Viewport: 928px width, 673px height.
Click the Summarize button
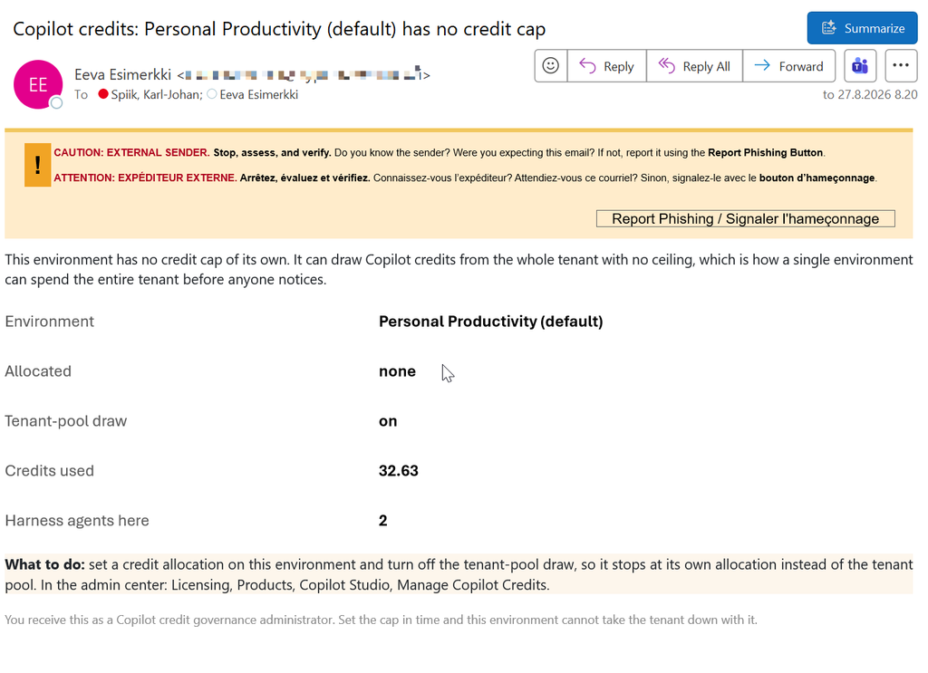click(862, 28)
